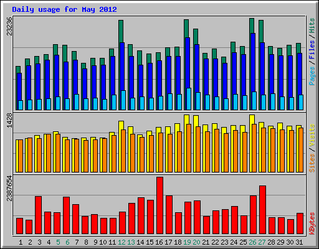Select green weekend day 20 label
This screenshot has height=249, width=319.
point(196,242)
